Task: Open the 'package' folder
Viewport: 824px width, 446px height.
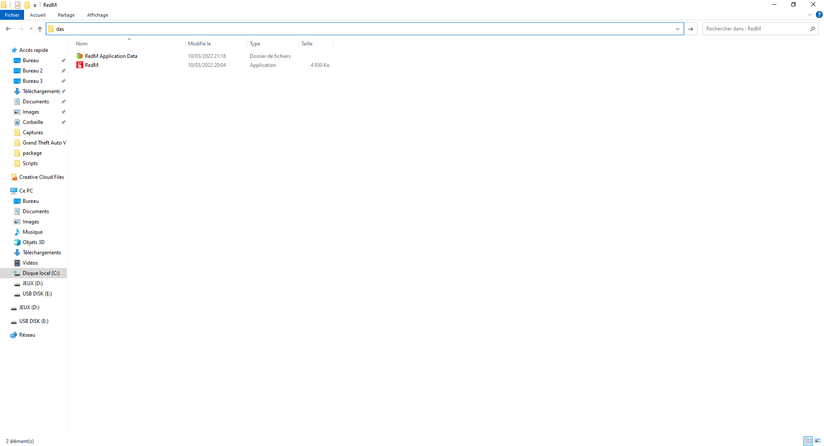Action: tap(32, 153)
